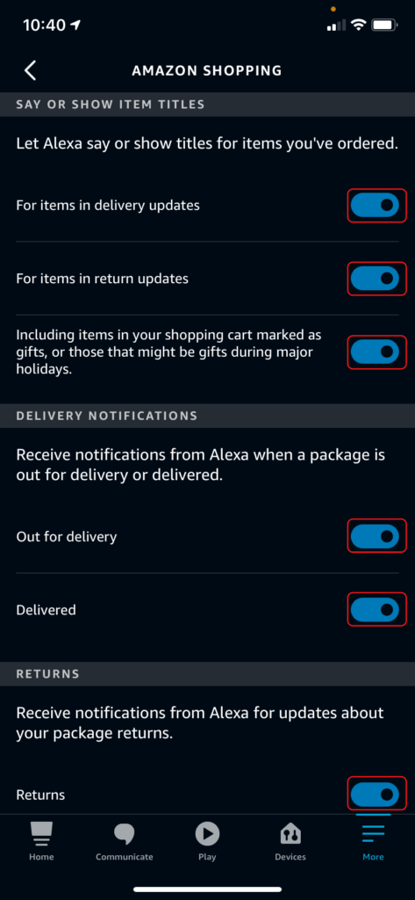415x900 pixels.
Task: Disable titles for items in delivery updates
Action: point(375,205)
